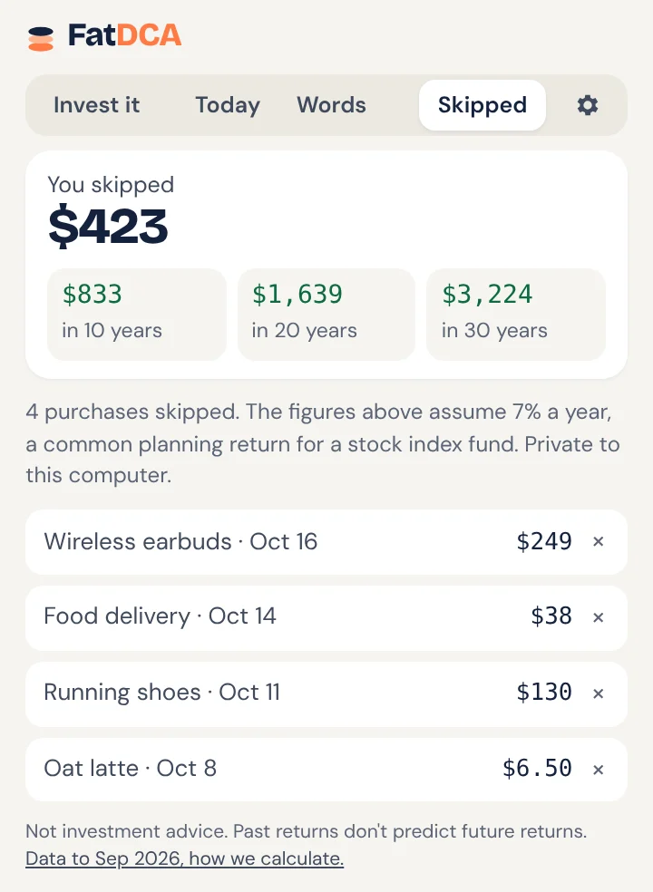Screen dimensions: 653x892
Task: Select the $3,224 in 30 years card
Action: tap(516, 315)
